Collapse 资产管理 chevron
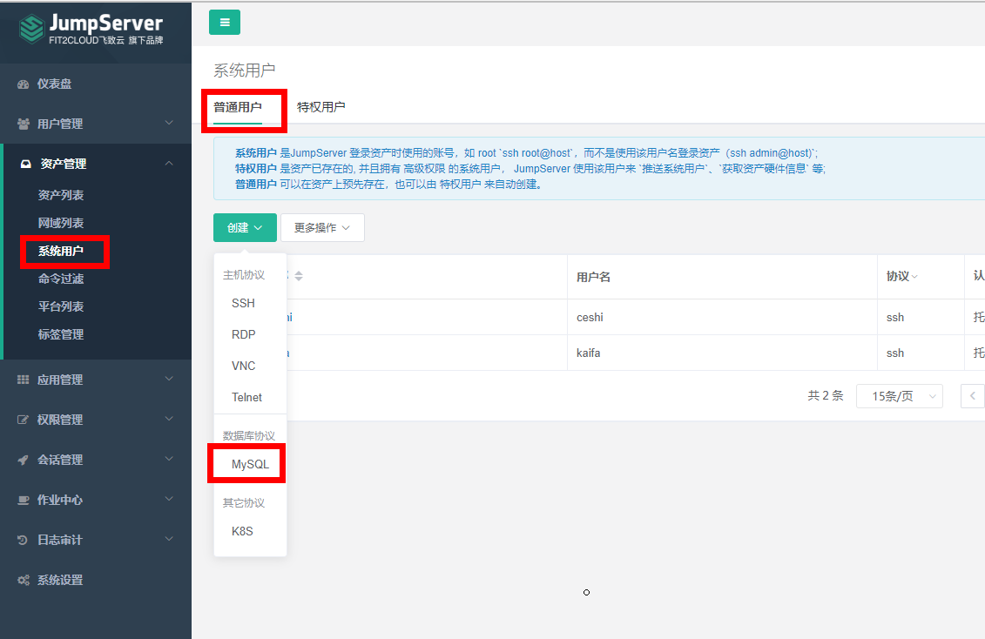 (169, 163)
